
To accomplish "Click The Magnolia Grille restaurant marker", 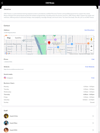I will pyautogui.click(x=88, y=43).
